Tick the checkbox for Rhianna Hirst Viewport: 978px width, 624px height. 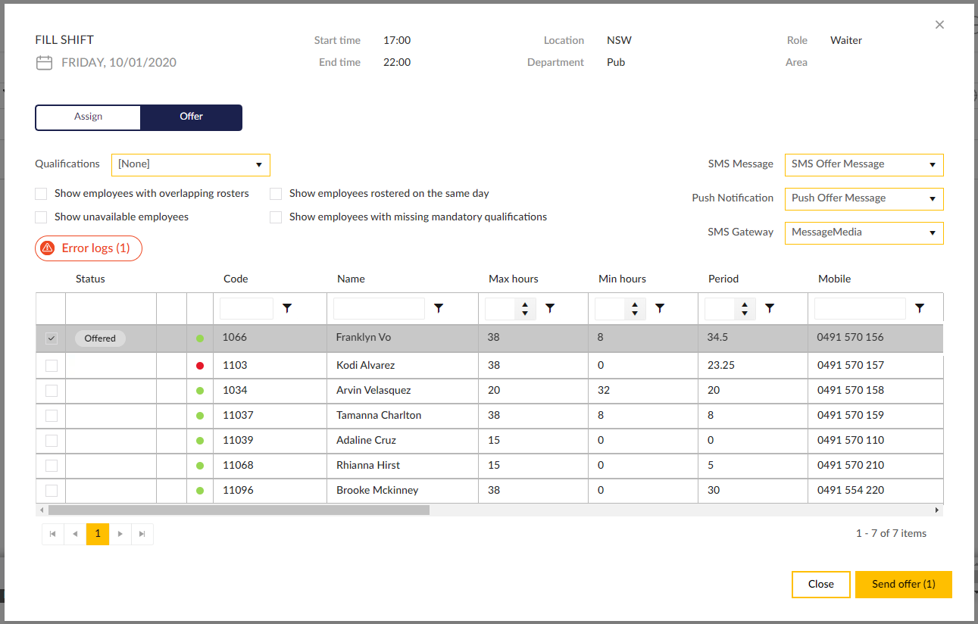tap(52, 466)
